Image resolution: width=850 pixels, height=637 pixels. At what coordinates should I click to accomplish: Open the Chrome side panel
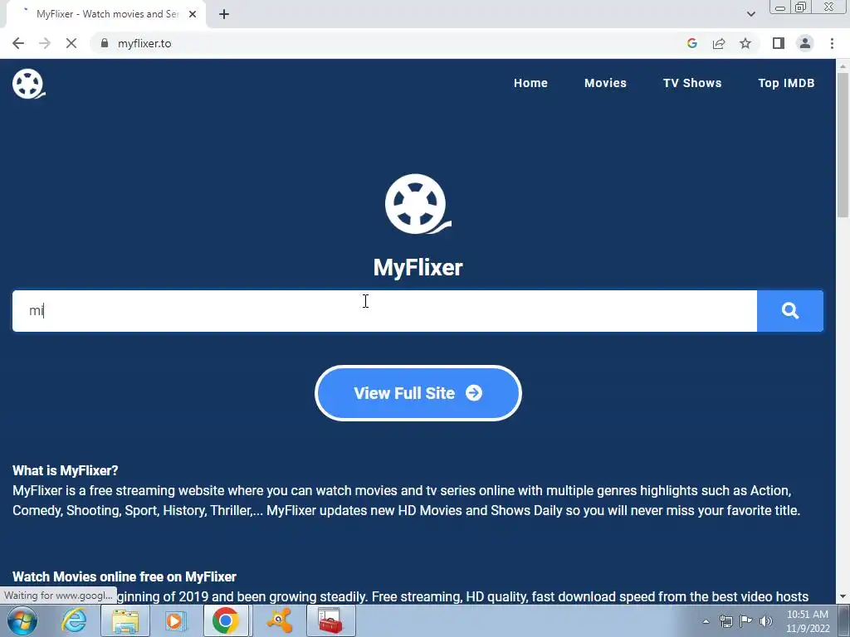[x=779, y=43]
